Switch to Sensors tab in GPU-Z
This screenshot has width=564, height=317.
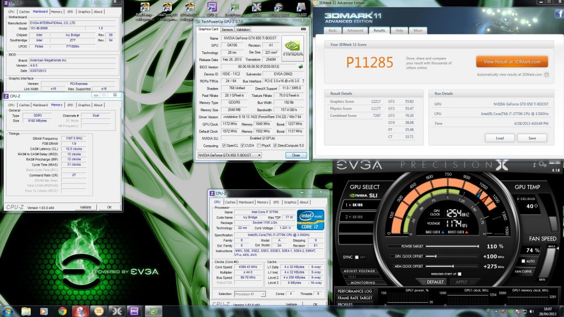point(227,30)
